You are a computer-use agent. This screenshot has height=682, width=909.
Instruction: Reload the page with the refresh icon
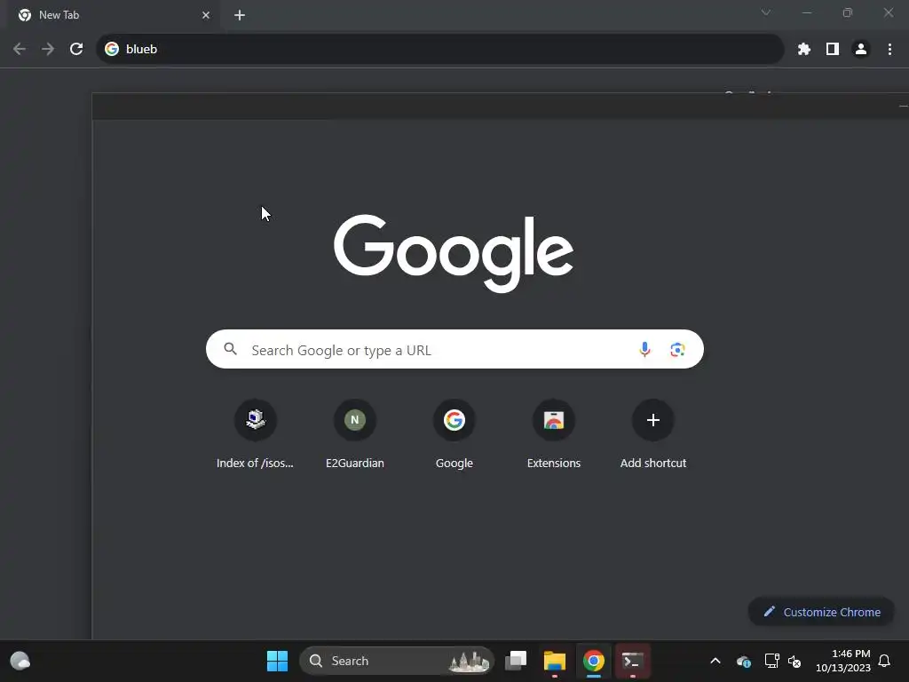tap(76, 49)
